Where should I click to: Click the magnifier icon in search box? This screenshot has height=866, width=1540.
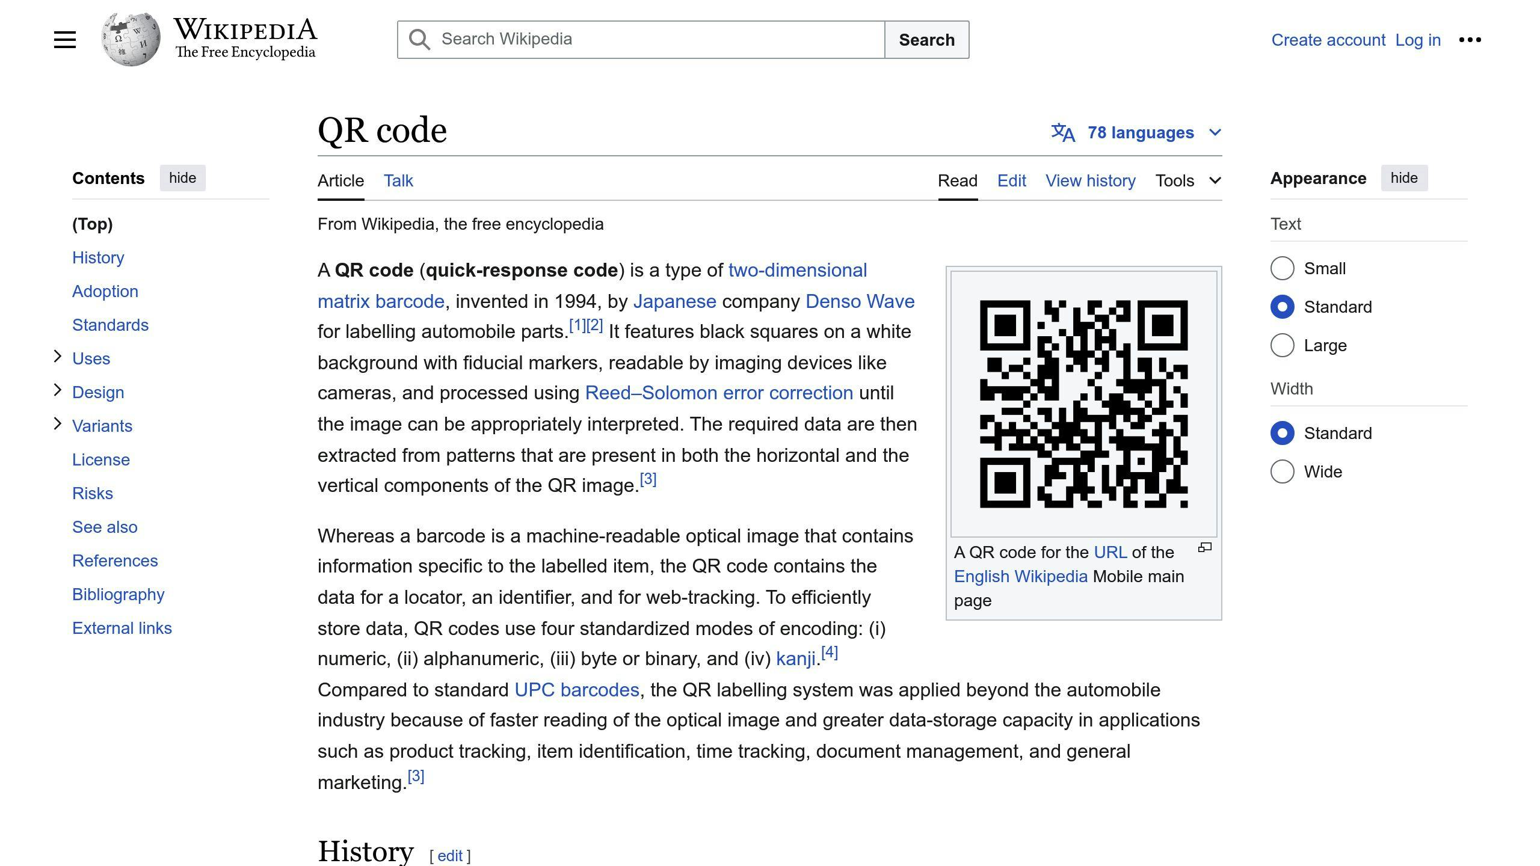pyautogui.click(x=419, y=40)
